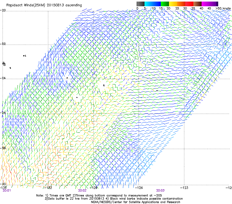
Task: Click the latitude label '-26'
Action: pos(3,113)
